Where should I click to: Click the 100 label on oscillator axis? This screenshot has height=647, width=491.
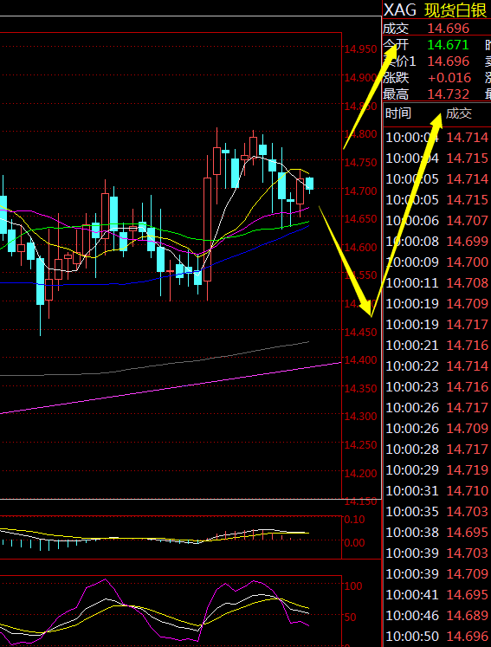353,586
